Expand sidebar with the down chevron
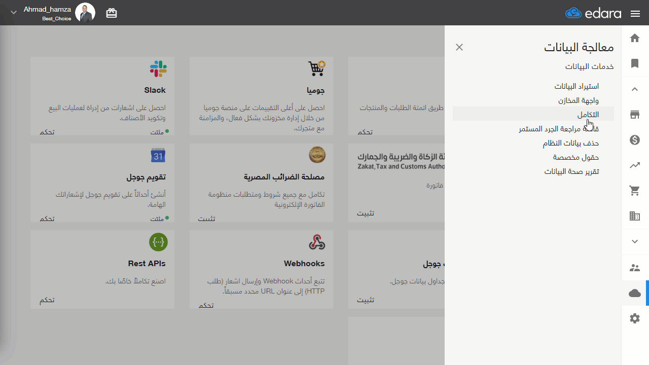Image resolution: width=649 pixels, height=365 pixels. click(x=635, y=242)
